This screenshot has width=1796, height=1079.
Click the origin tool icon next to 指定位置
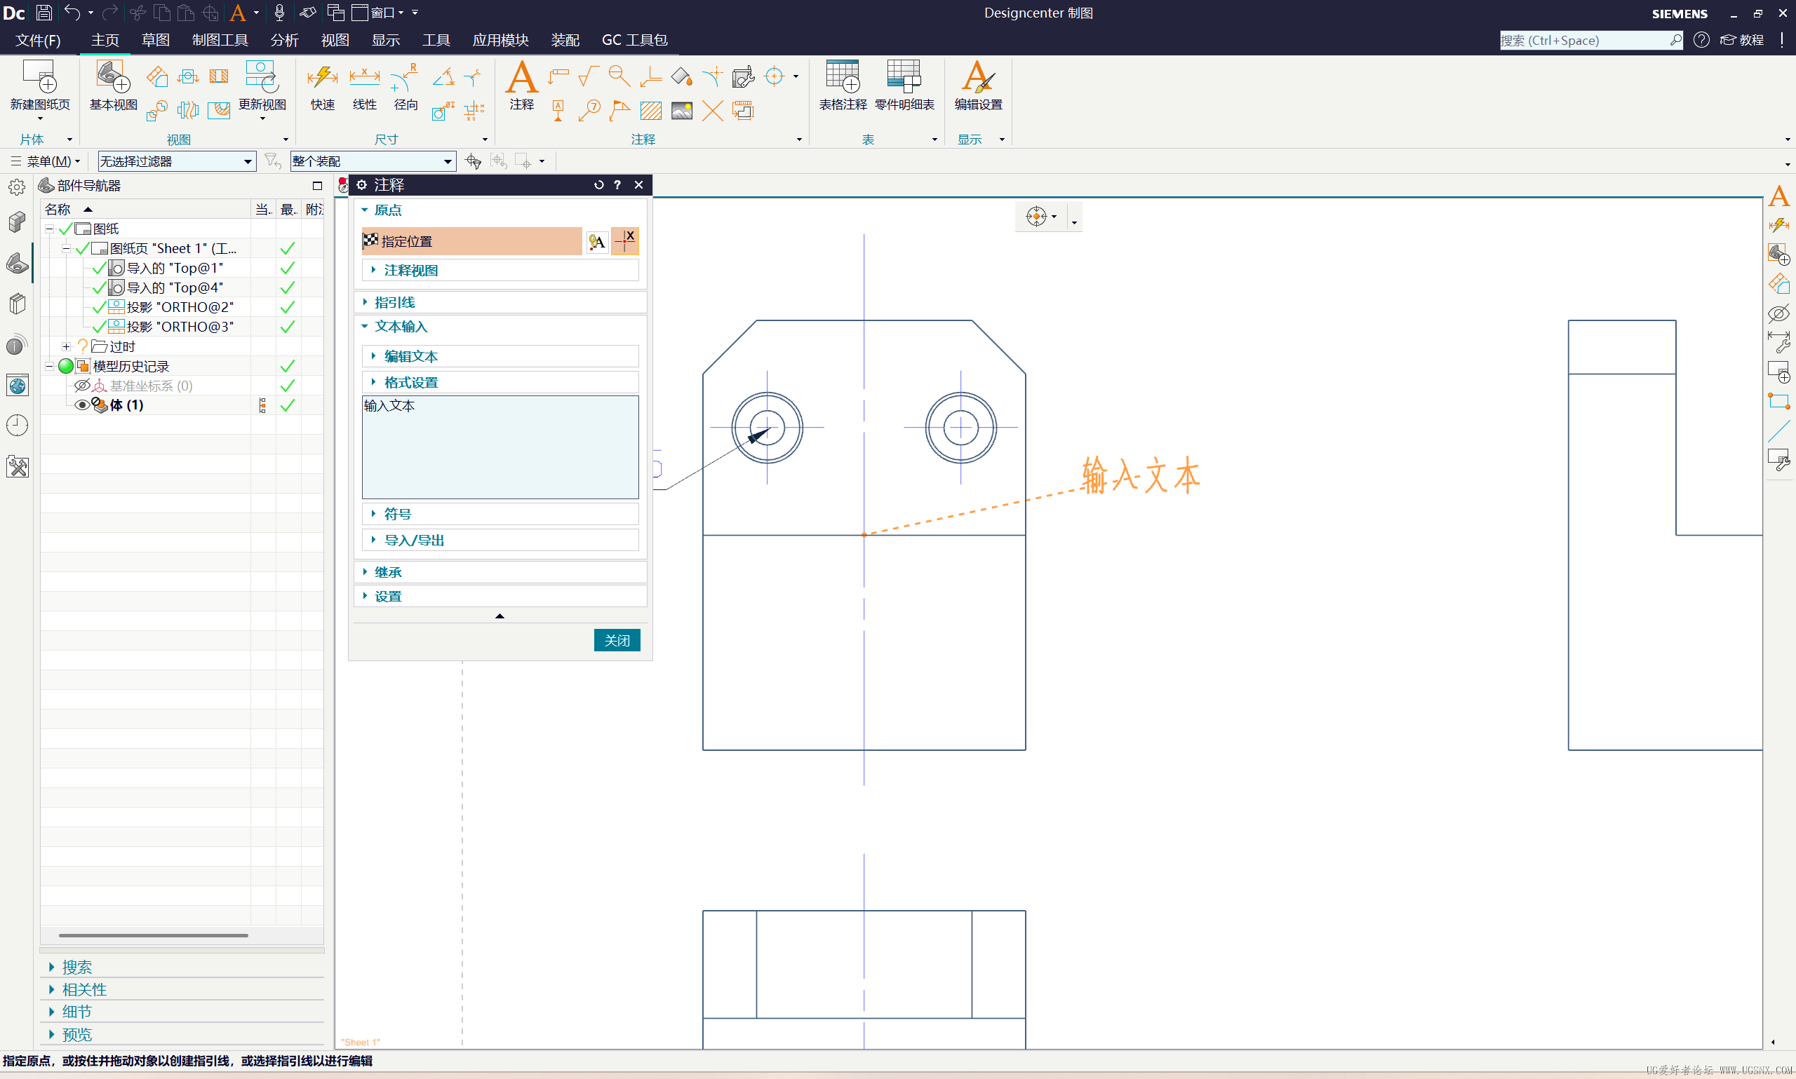coord(596,241)
